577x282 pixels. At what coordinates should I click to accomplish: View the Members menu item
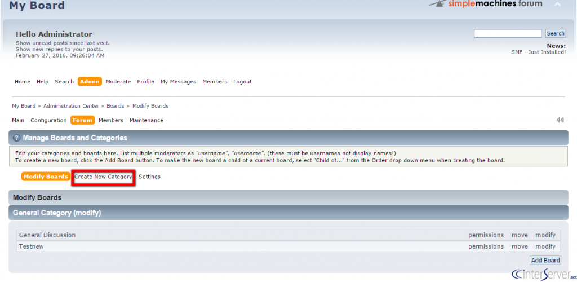[x=215, y=82]
